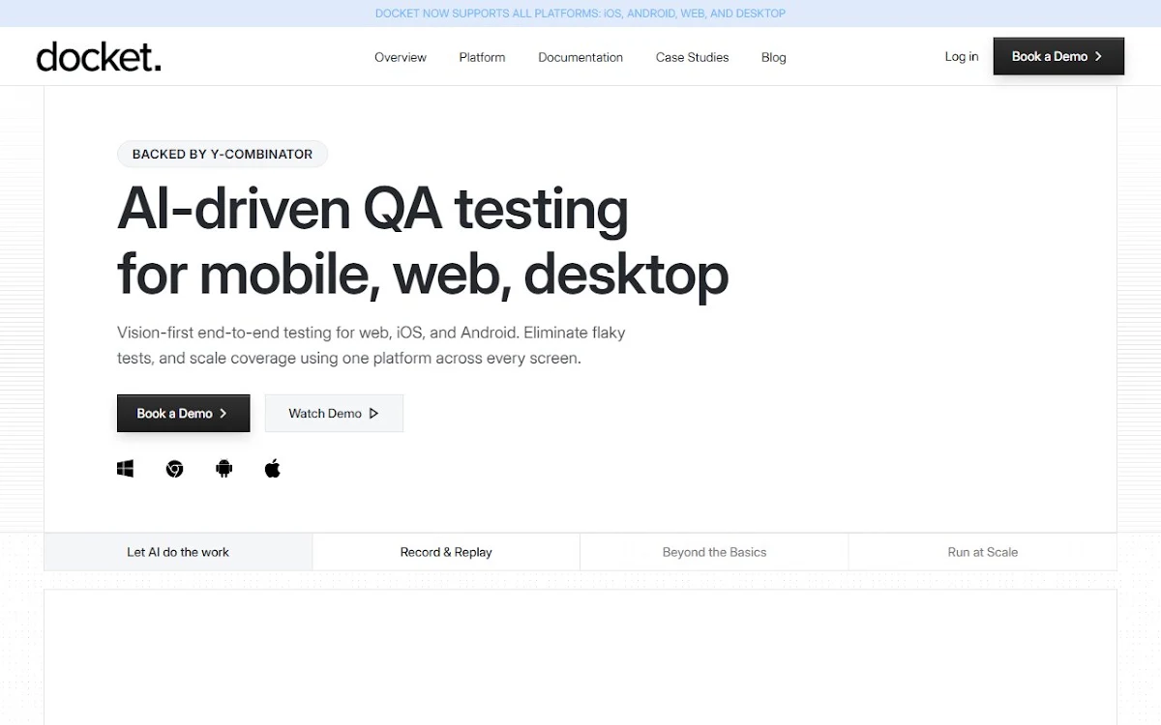This screenshot has height=725, width=1161.
Task: Click the play triangle in Watch Demo
Action: (373, 413)
